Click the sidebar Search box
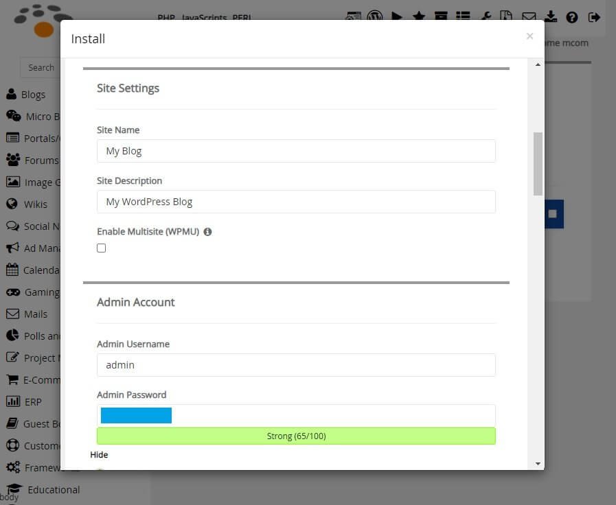This screenshot has width=616, height=505. point(40,67)
